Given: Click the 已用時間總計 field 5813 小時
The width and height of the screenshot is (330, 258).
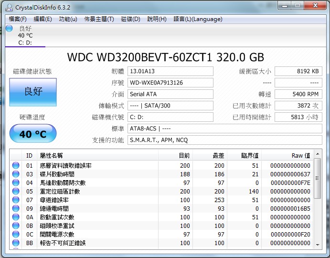Looking at the screenshot, I should [x=298, y=117].
